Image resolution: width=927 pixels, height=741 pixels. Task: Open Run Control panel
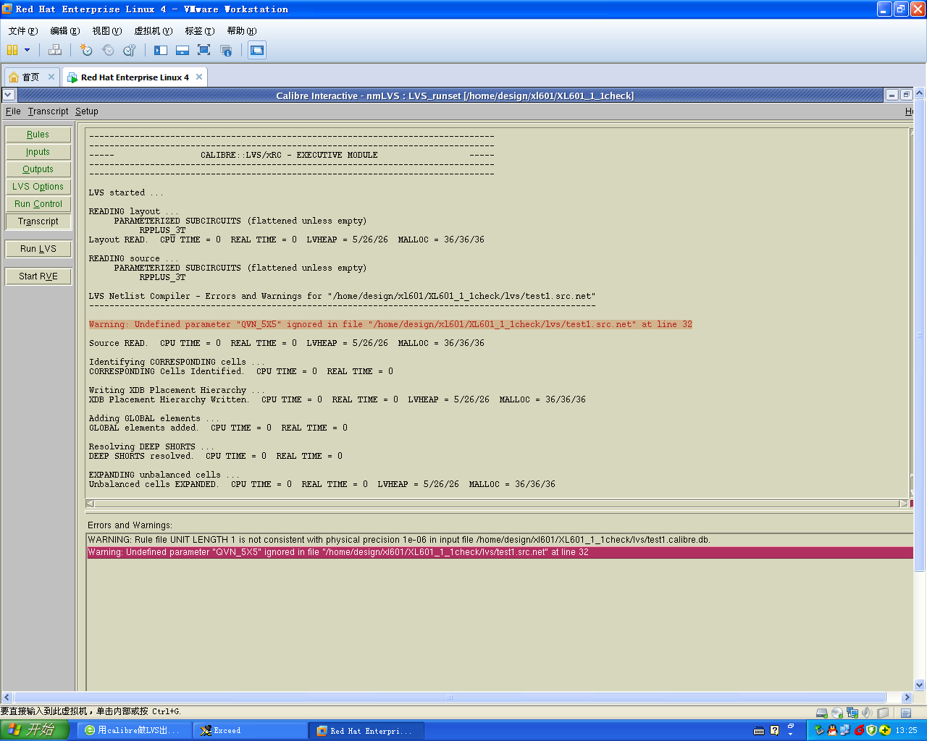point(38,204)
